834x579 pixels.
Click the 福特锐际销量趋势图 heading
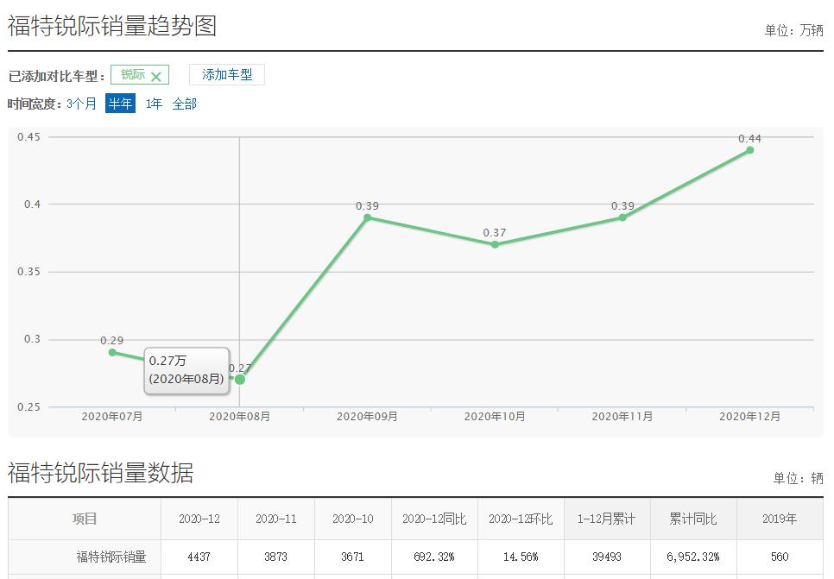point(112,26)
